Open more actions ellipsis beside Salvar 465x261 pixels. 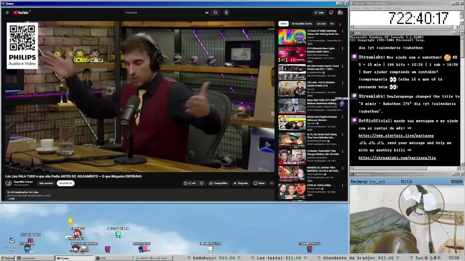tap(271, 183)
